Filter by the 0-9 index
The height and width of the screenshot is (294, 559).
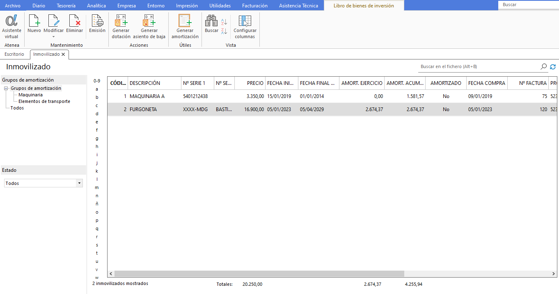(x=97, y=81)
